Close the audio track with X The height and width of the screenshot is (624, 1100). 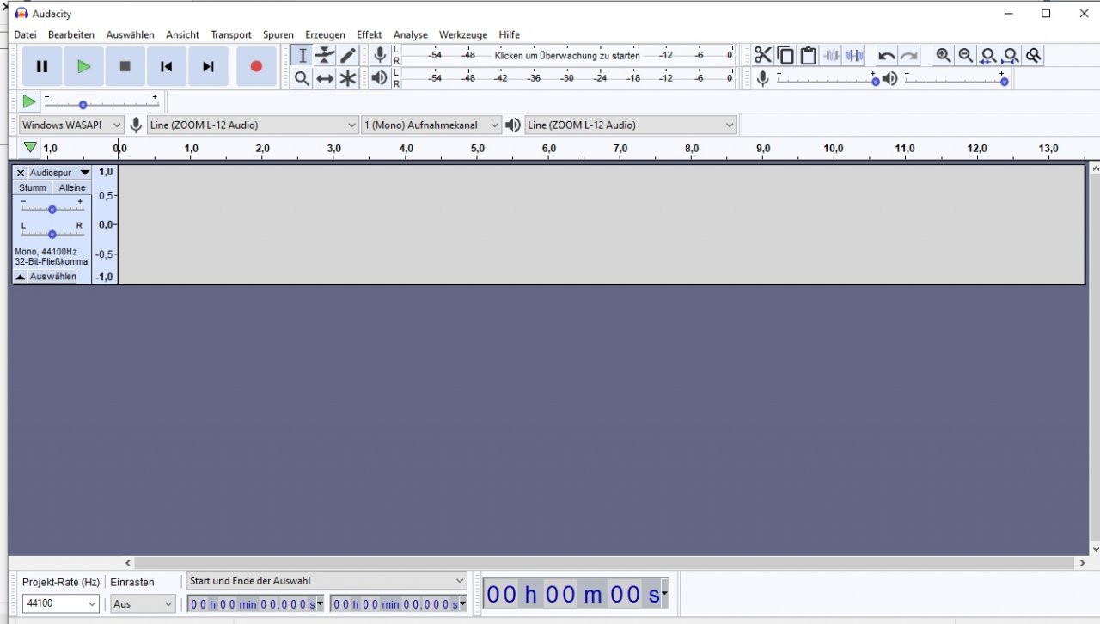[x=21, y=173]
